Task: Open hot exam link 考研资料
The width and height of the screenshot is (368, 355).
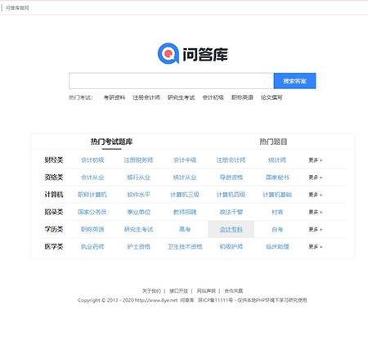Action: [x=114, y=97]
